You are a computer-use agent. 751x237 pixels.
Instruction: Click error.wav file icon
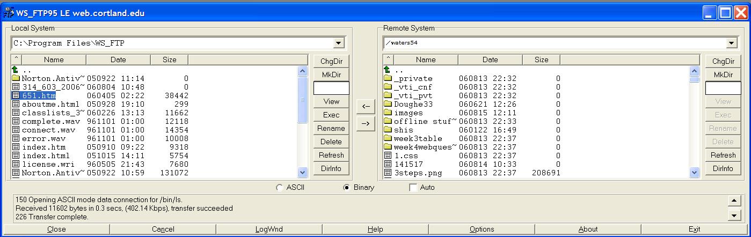pyautogui.click(x=16, y=138)
